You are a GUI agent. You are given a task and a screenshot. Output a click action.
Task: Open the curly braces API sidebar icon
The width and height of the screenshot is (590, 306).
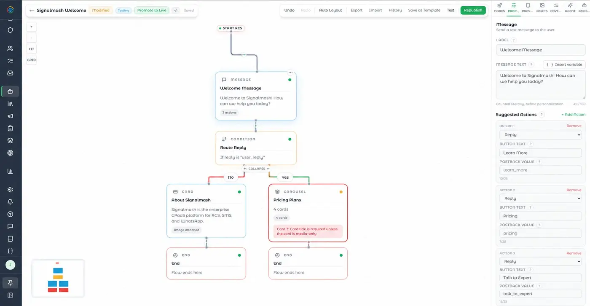(x=11, y=251)
